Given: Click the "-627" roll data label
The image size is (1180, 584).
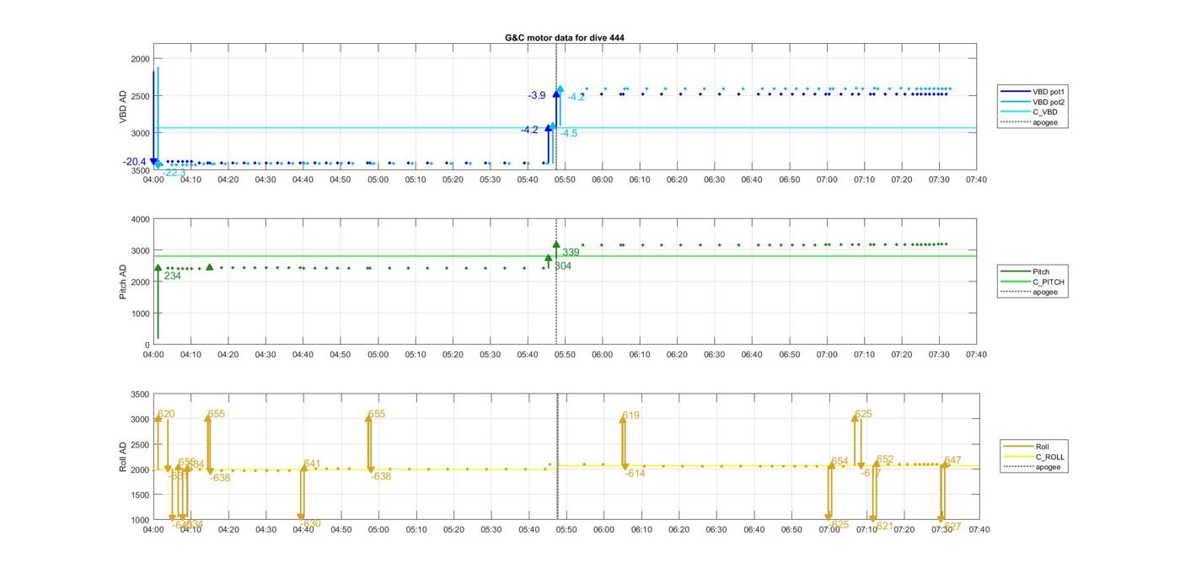Looking at the screenshot, I should click(951, 527).
